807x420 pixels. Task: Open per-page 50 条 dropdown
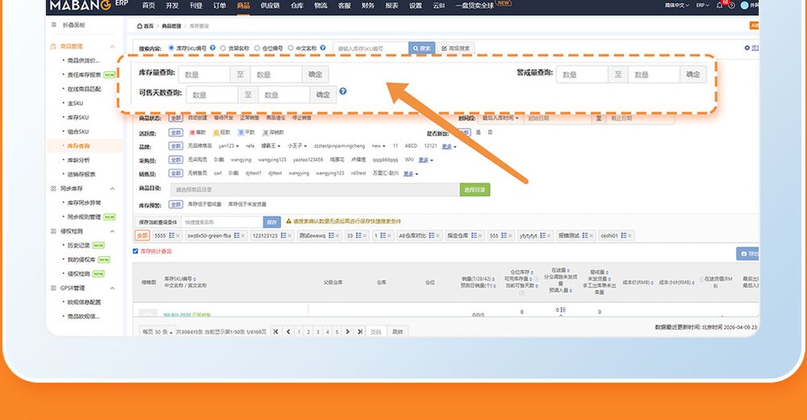click(157, 332)
